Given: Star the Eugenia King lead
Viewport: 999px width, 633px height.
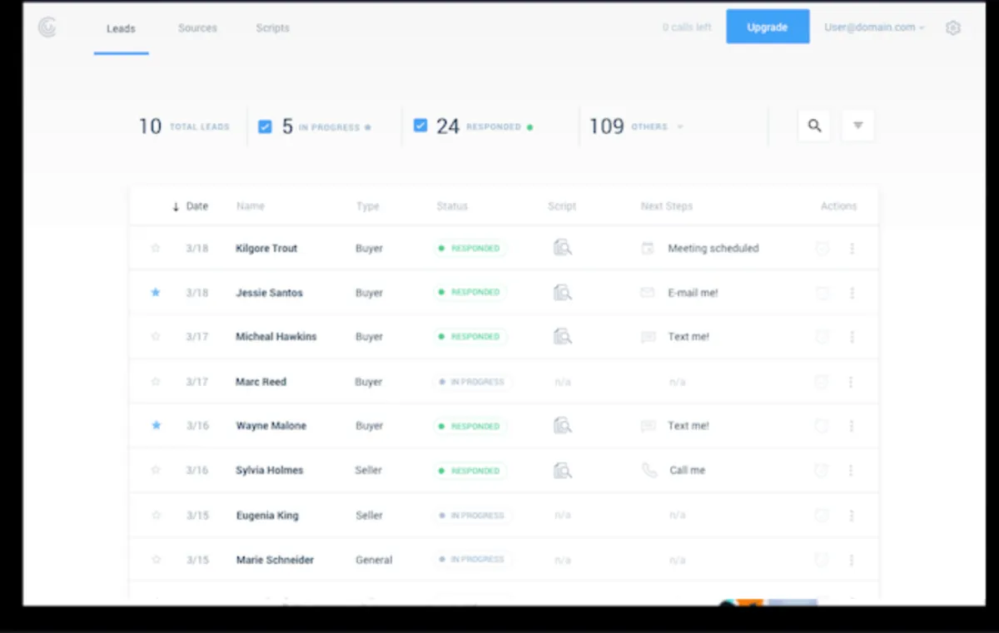Looking at the screenshot, I should pyautogui.click(x=155, y=515).
